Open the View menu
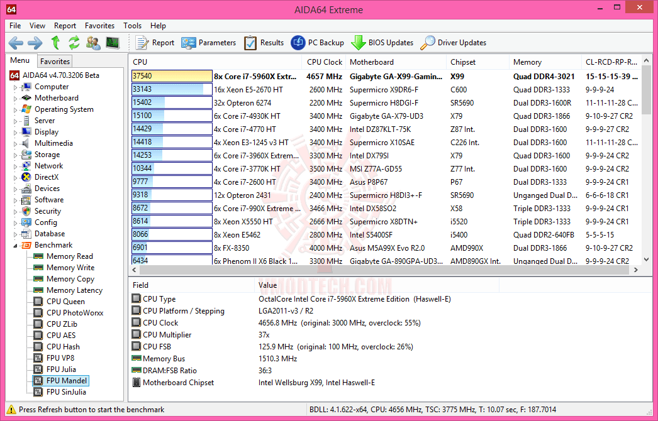This screenshot has width=658, height=421. point(37,26)
